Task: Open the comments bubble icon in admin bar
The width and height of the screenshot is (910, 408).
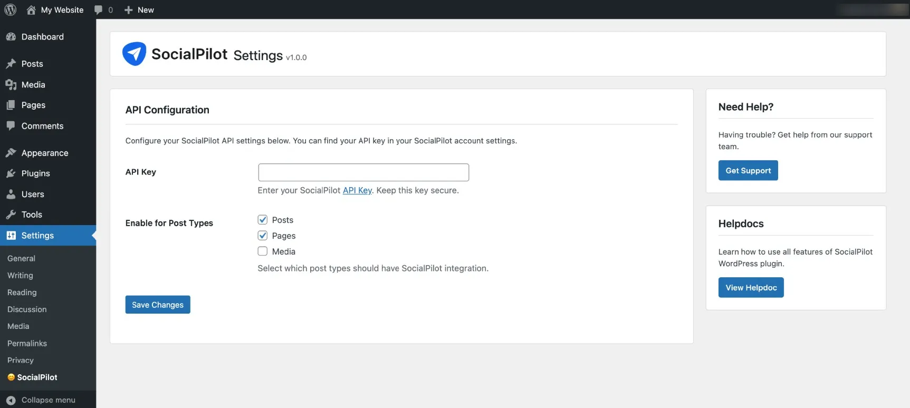Action: point(98,10)
